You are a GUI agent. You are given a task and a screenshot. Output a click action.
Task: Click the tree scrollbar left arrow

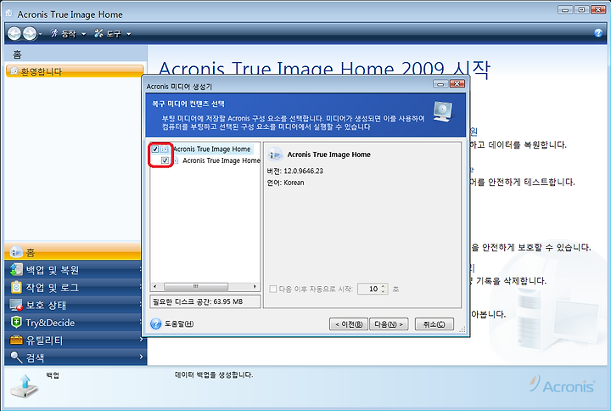pos(155,287)
